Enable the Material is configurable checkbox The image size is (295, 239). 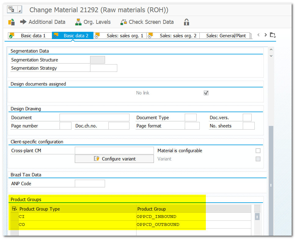tap(258, 150)
